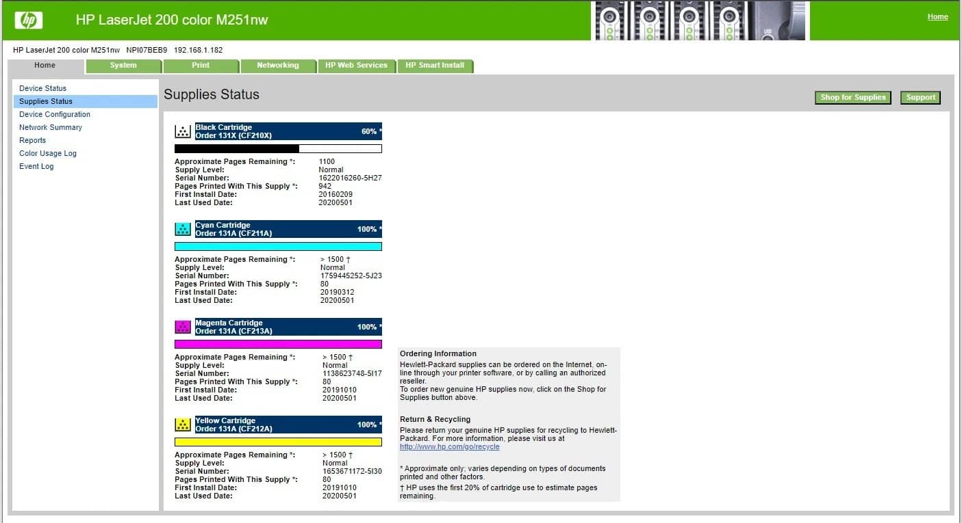Image resolution: width=962 pixels, height=523 pixels.
Task: Click the Ordering Information heading
Action: pos(438,353)
